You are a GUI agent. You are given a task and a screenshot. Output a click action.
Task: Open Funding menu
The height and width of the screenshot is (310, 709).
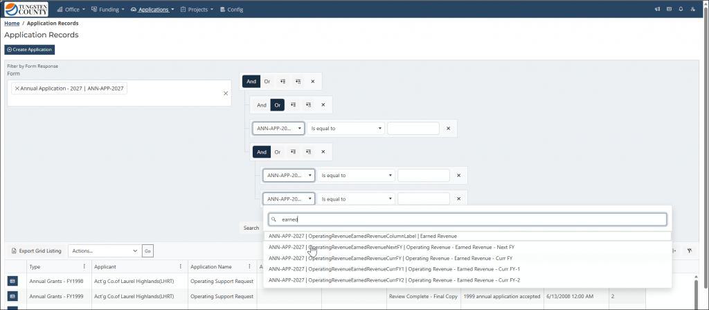(107, 10)
